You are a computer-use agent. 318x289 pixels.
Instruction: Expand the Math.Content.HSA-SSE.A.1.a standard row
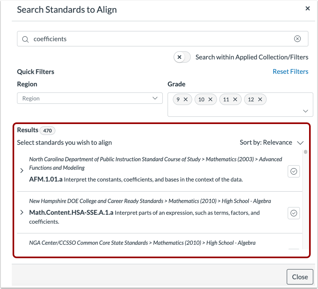[22, 212]
